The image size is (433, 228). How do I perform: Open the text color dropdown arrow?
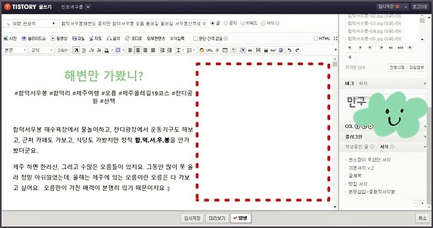[x=112, y=50]
